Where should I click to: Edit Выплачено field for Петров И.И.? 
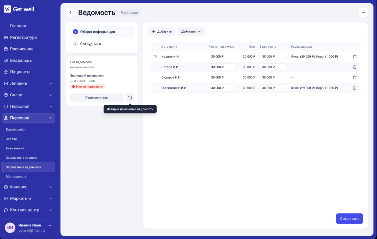[x=273, y=67]
